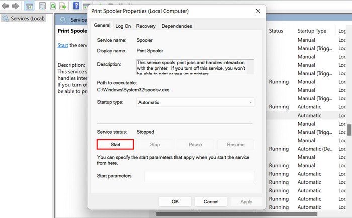This screenshot has width=352, height=218.
Task: Click the spoolsv.exe executable path text
Action: coord(133,90)
